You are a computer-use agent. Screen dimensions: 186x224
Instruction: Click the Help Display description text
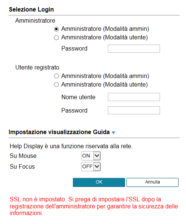click(x=71, y=146)
